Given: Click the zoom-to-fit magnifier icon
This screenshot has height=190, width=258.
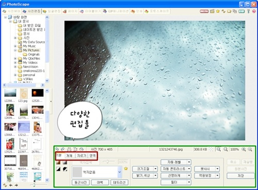Looking at the screenshot, I should 225,149.
